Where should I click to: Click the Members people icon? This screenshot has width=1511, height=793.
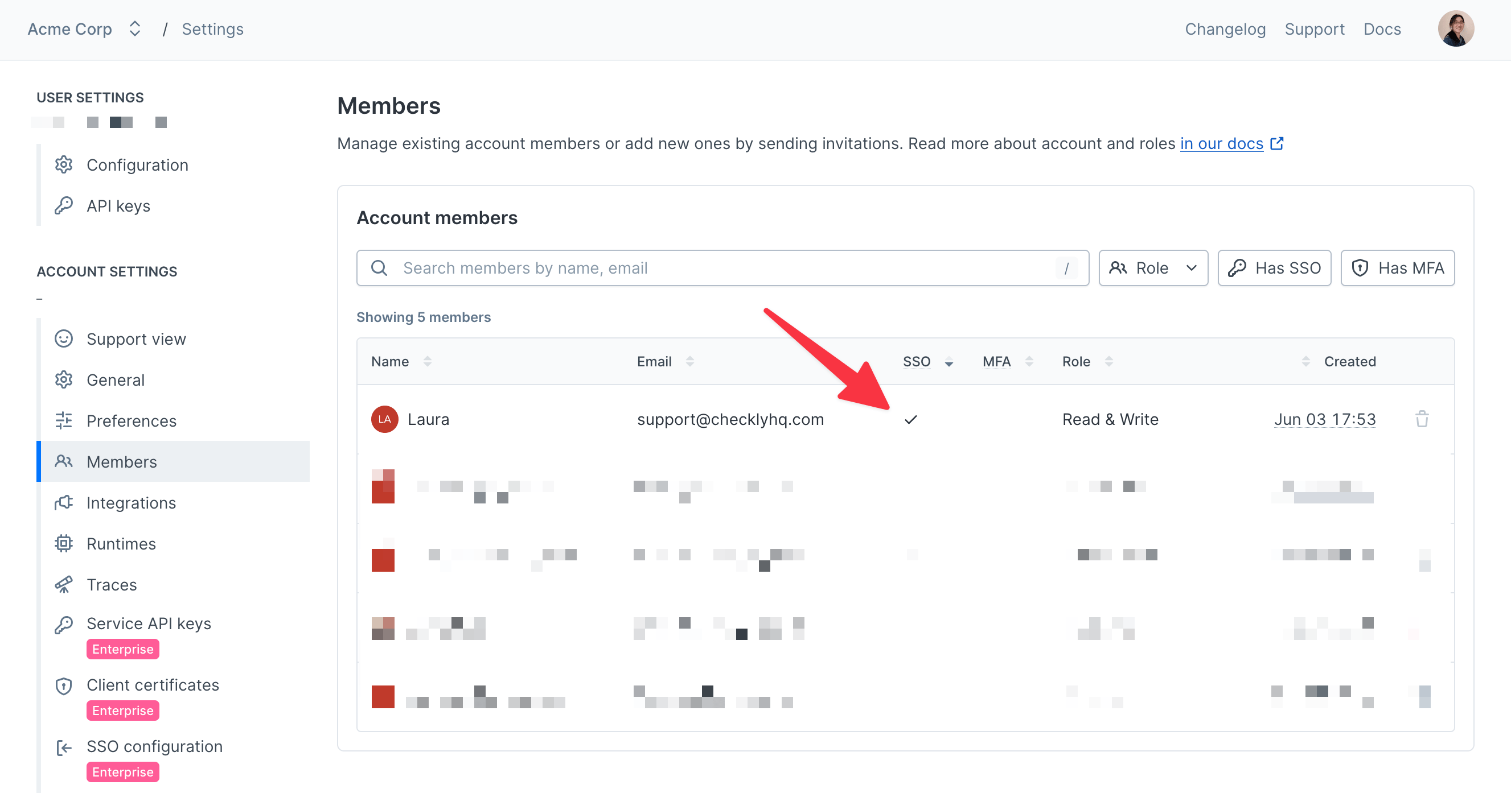(63, 462)
